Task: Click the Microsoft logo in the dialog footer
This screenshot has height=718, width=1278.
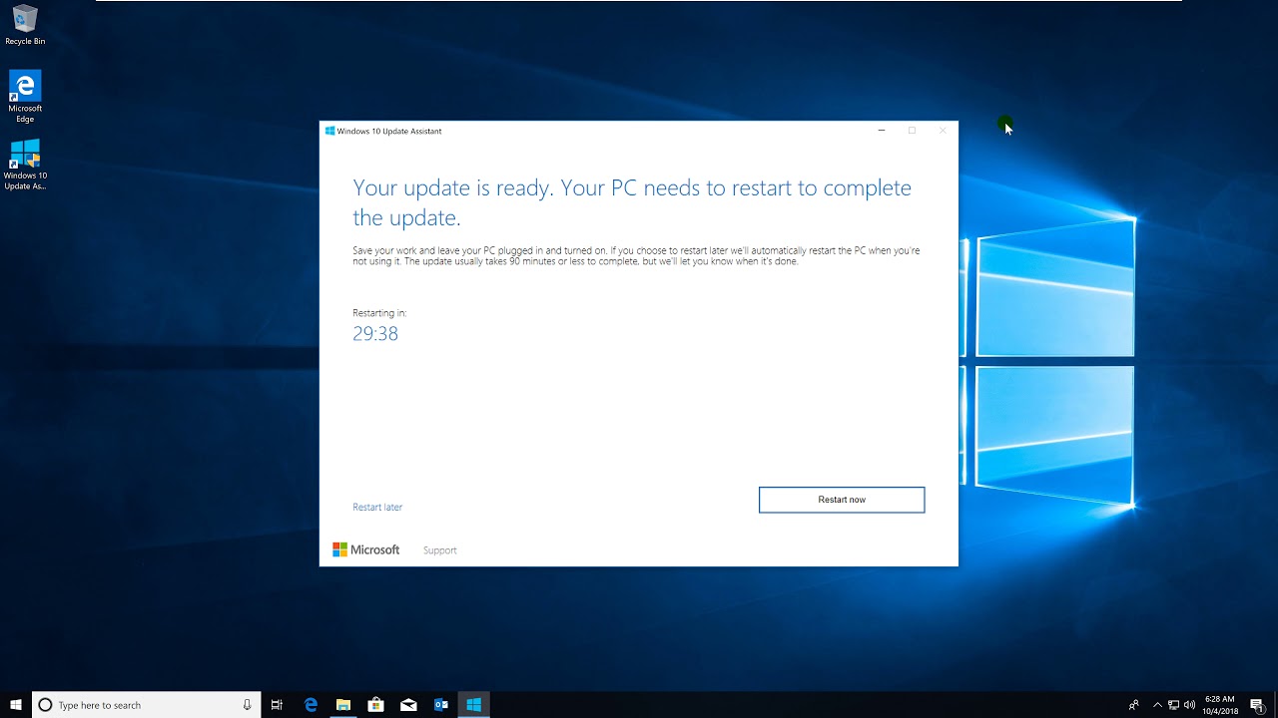Action: (365, 549)
